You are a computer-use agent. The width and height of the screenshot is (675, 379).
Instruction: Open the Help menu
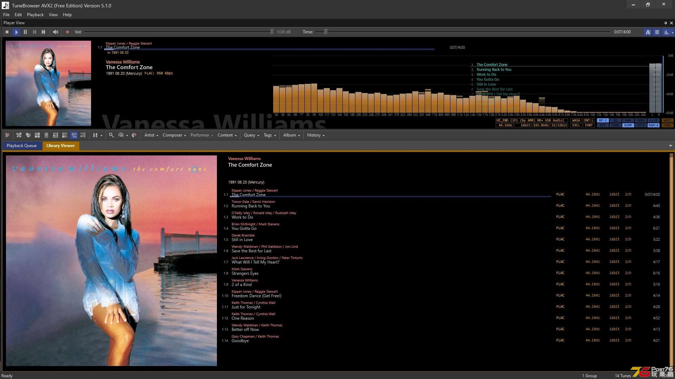pyautogui.click(x=67, y=15)
